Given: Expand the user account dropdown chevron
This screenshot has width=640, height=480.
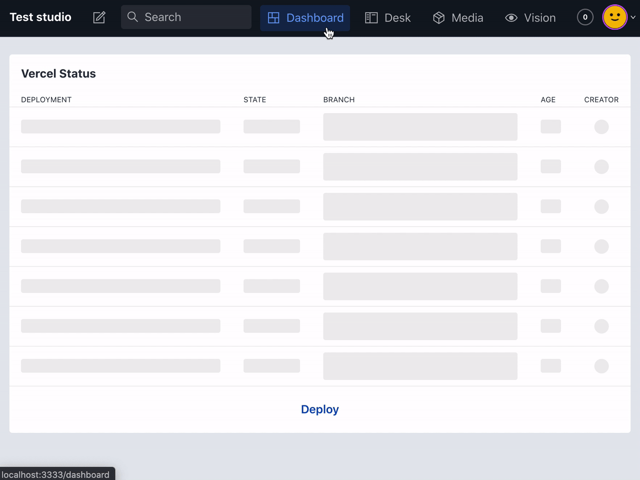Looking at the screenshot, I should 632,17.
